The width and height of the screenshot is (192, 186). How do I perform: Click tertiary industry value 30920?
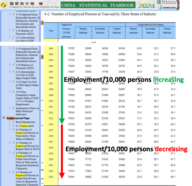coord(121,124)
